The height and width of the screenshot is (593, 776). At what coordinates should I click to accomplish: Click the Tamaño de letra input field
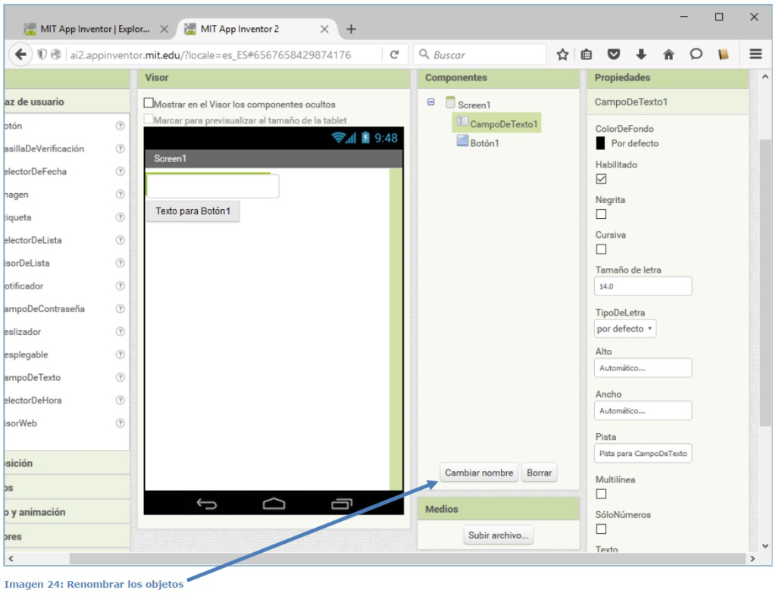643,287
